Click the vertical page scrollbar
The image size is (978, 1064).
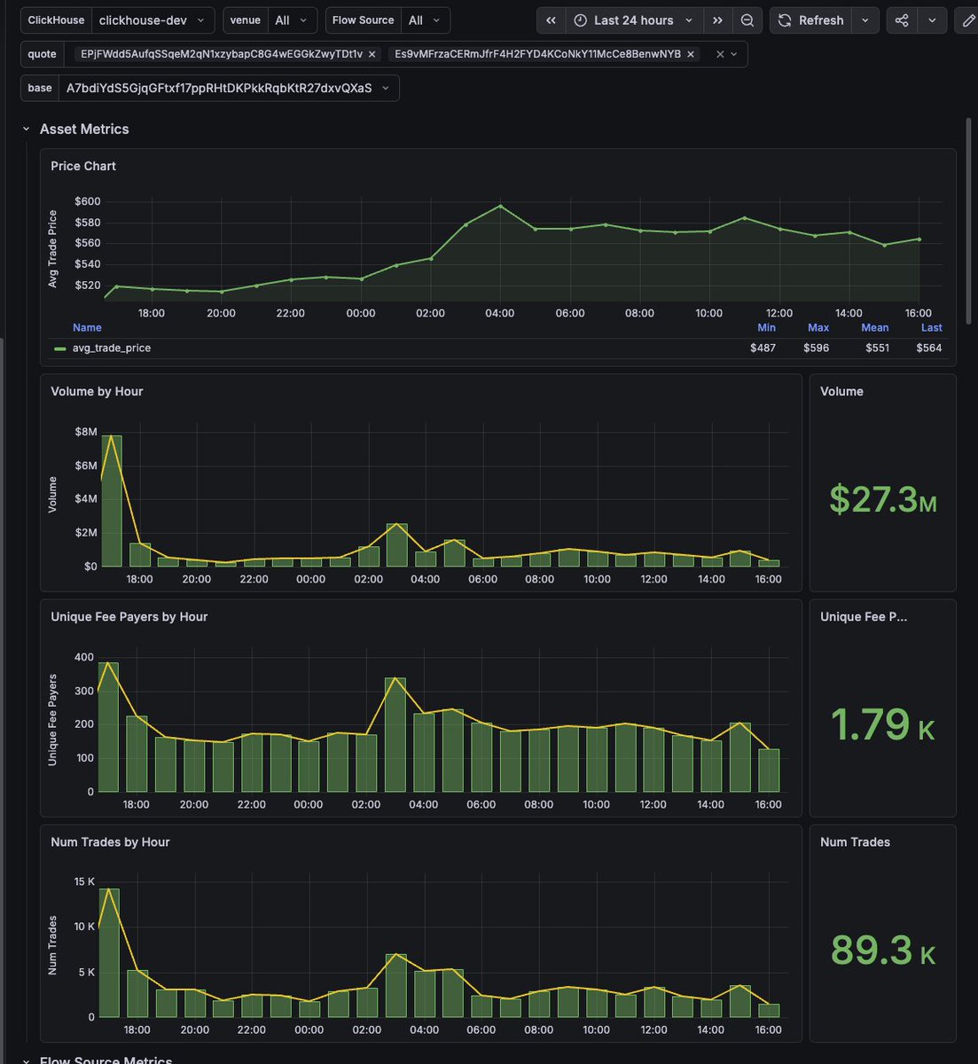(968, 222)
